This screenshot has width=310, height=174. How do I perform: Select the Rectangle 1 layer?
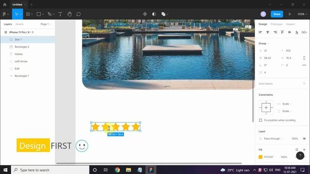[28, 76]
